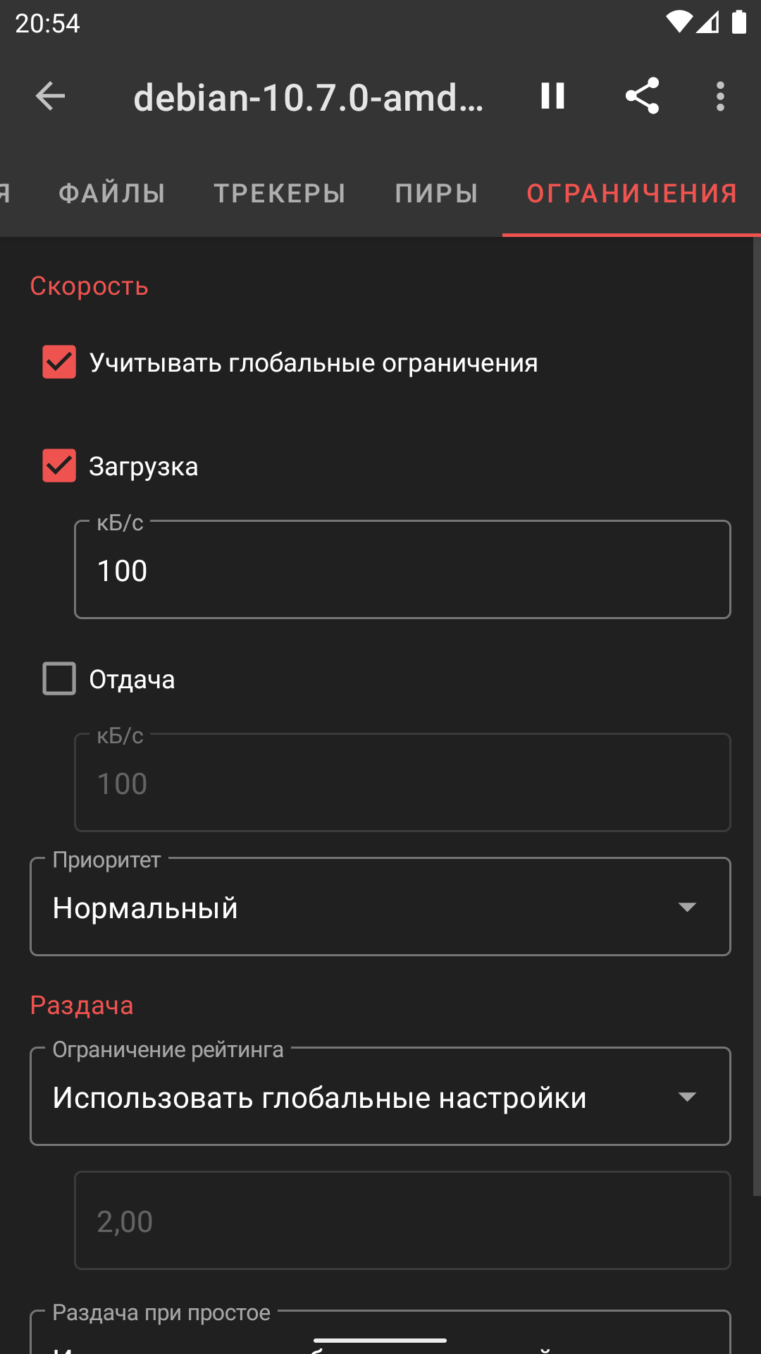Select the Ограничения tab
The image size is (761, 1354).
632,193
